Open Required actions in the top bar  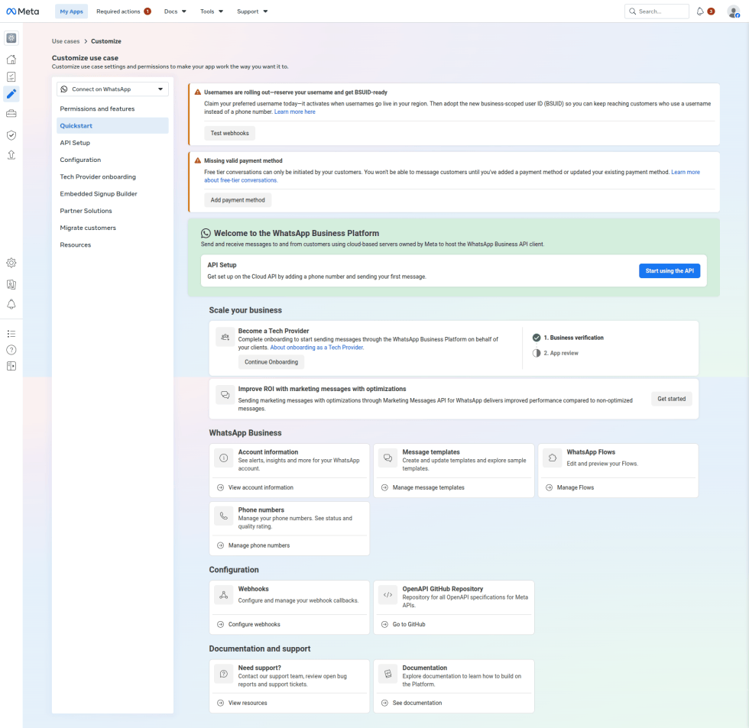pos(124,11)
